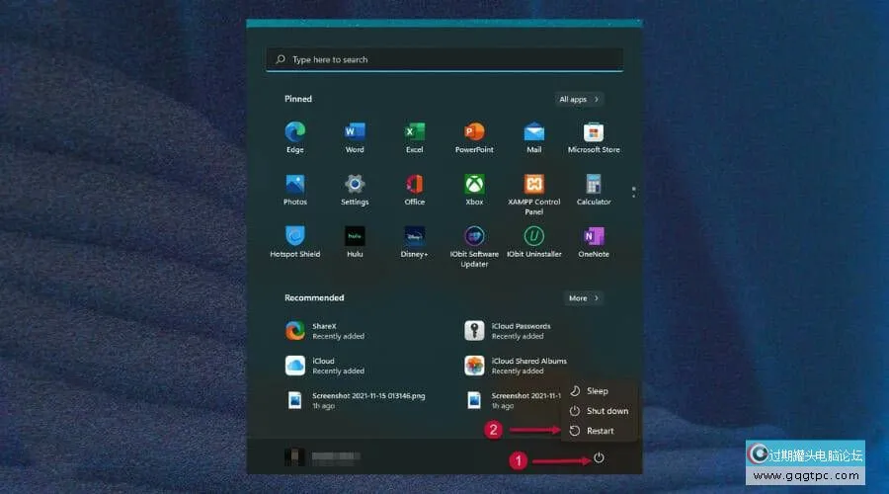Screen dimensions: 889x494
Task: Open the Xbox app
Action: (x=474, y=185)
